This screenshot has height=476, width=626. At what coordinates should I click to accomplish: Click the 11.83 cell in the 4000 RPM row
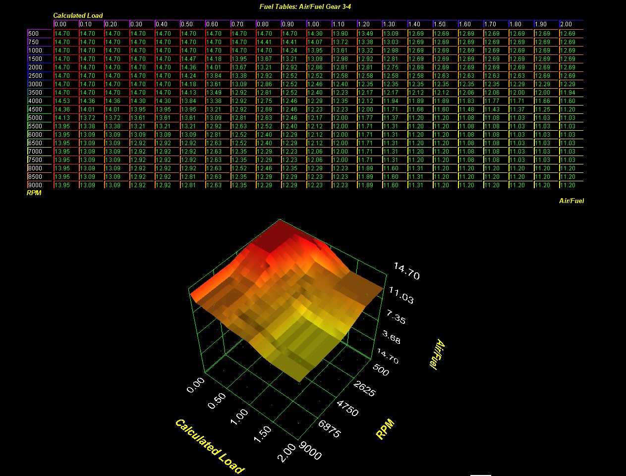470,101
